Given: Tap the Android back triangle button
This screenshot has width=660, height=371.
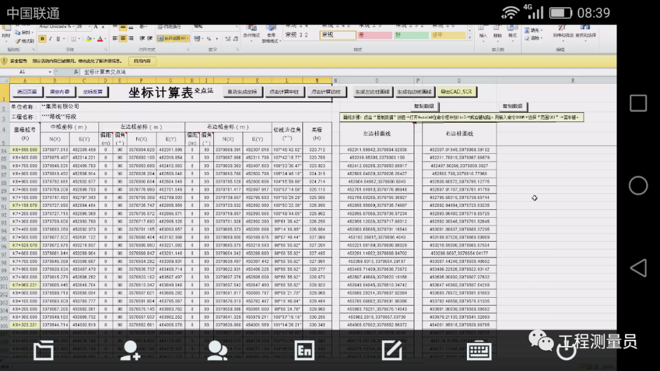Looking at the screenshot, I should (638, 268).
